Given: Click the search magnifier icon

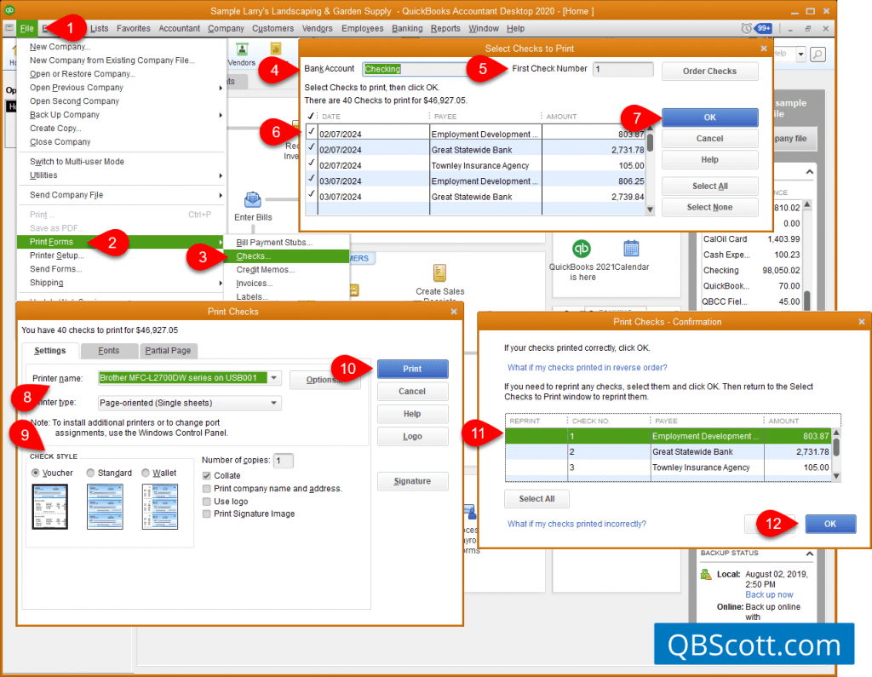Looking at the screenshot, I should point(817,55).
